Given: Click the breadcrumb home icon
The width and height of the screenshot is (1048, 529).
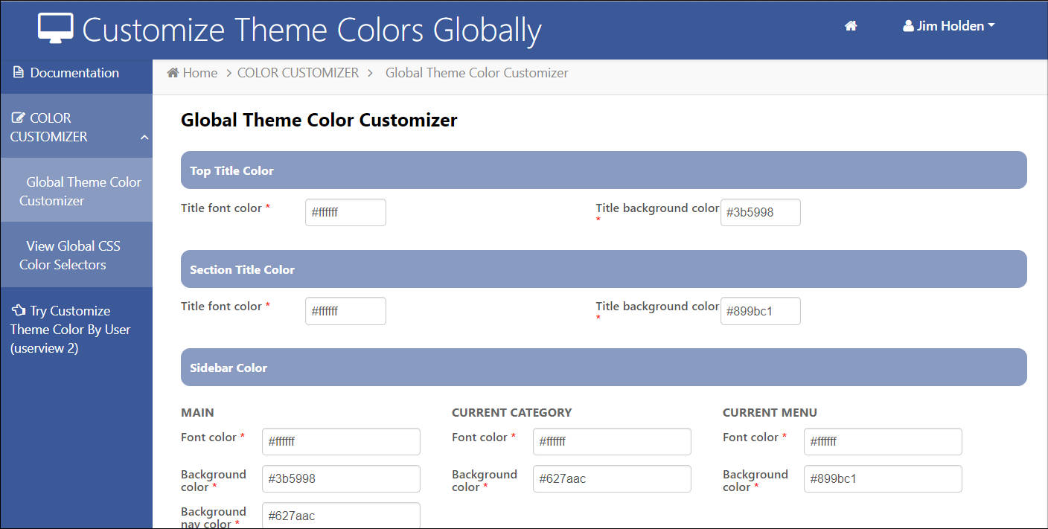Looking at the screenshot, I should 173,73.
